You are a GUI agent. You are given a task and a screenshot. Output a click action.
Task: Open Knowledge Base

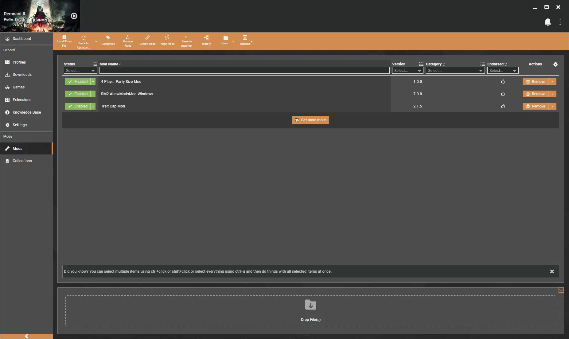(x=26, y=112)
